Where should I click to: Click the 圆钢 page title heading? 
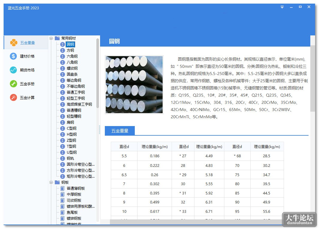click(114, 41)
